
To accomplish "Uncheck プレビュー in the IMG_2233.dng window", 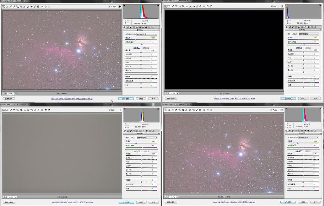I will point(272,6).
